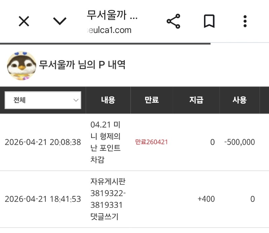Close the in-app browser with the X icon
Screen dimensions: 269x233
[x=24, y=22]
